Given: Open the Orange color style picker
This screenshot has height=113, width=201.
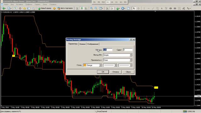Looking at the screenshot, I should point(92,65).
